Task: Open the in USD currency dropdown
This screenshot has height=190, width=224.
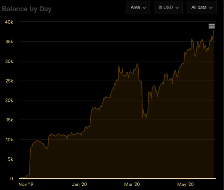Action: 168,7
